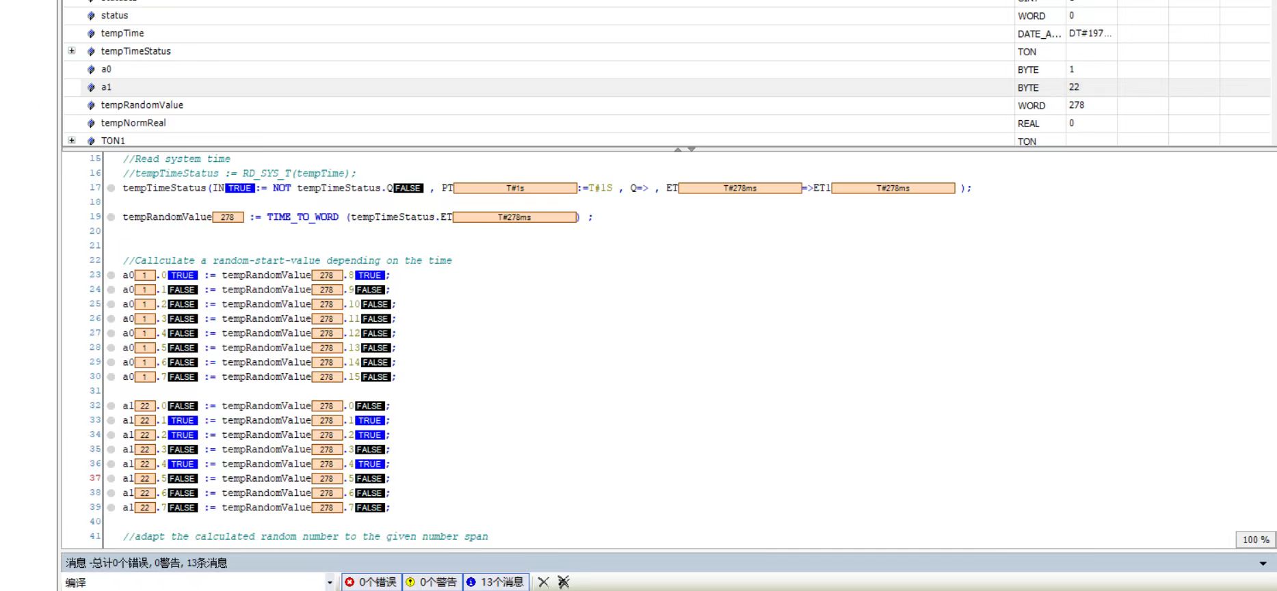Select the tempTime value DT#197...
This screenshot has height=591, width=1277.
click(x=1090, y=33)
